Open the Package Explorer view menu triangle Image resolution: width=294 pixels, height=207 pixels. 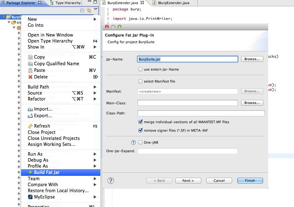[x=96, y=9]
